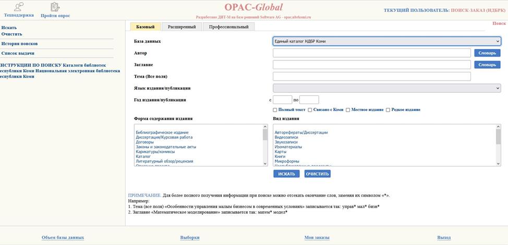Select Карикатуры/комиксы option
Image resolution: width=508 pixels, height=245 pixels.
click(155, 151)
